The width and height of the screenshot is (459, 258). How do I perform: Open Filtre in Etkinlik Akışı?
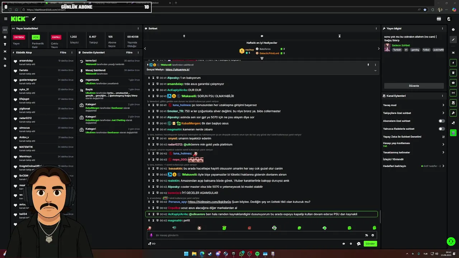tap(63, 52)
